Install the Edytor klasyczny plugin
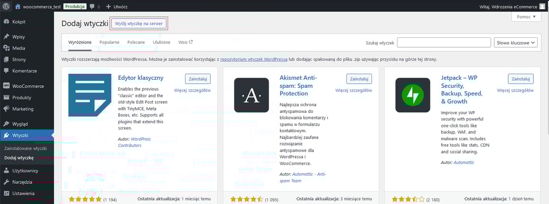This screenshot has width=549, height=204. click(x=198, y=79)
